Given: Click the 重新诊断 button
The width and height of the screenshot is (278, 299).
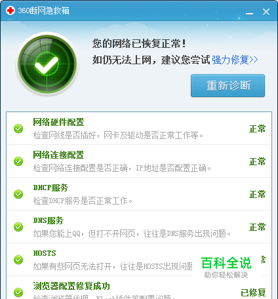Looking at the screenshot, I should click(x=228, y=85).
